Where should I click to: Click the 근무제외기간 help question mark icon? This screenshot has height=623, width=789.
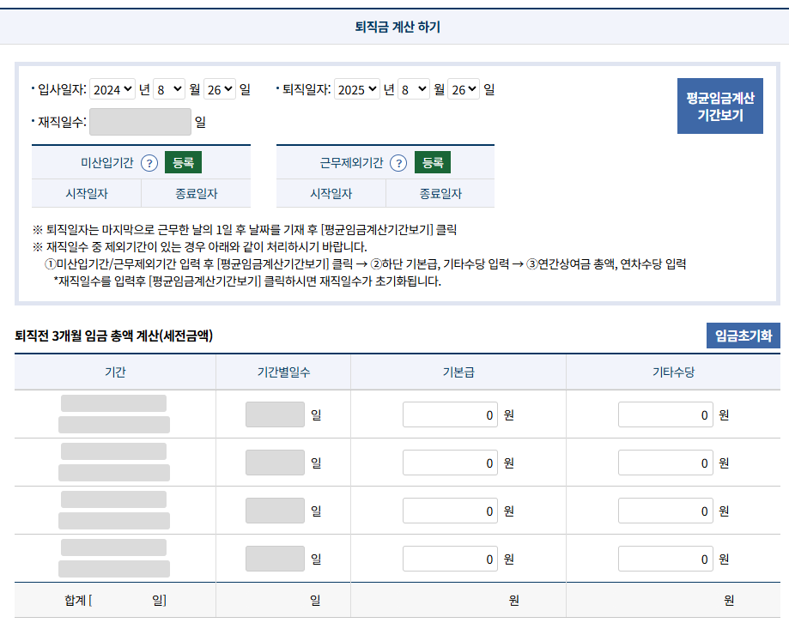point(398,163)
